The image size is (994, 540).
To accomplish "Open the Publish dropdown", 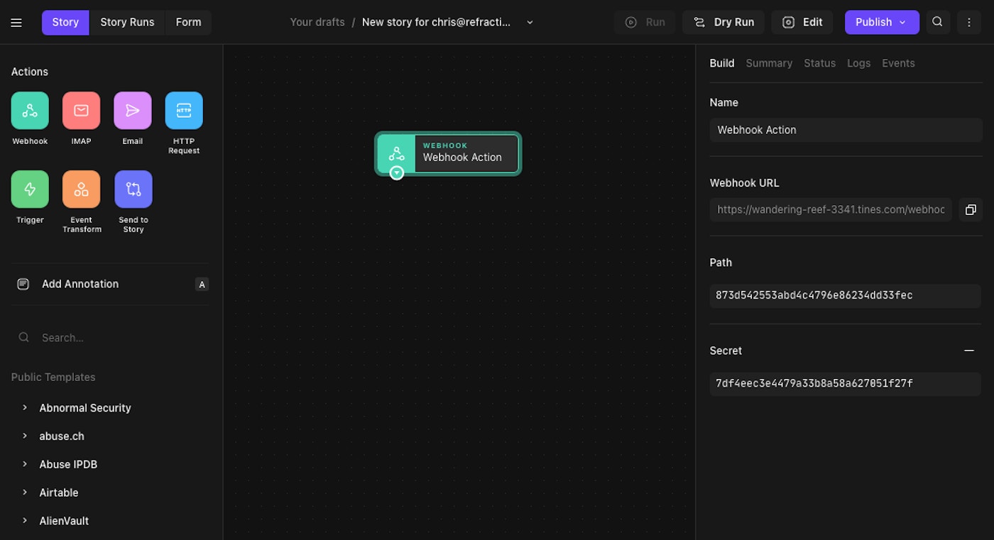I will click(882, 22).
